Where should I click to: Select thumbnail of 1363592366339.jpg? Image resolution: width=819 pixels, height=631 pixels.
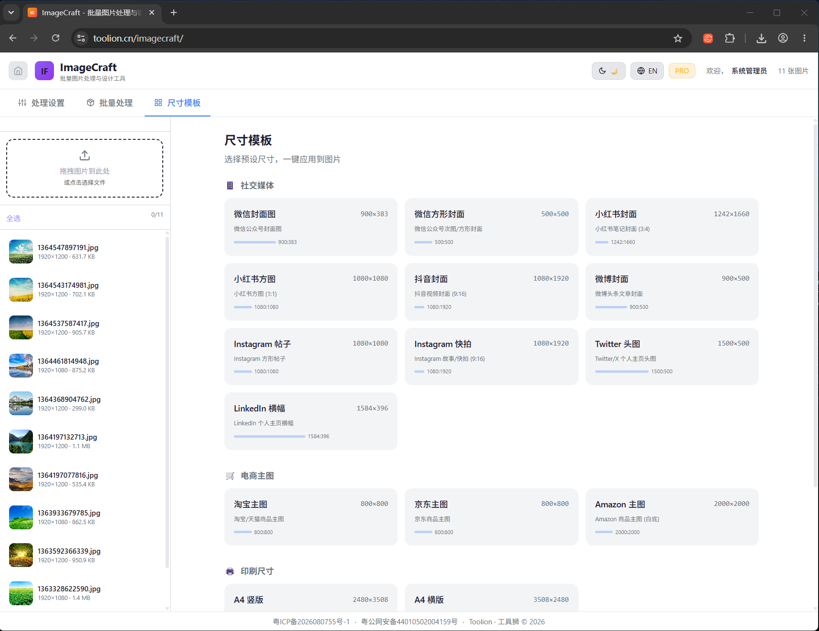pyautogui.click(x=21, y=555)
